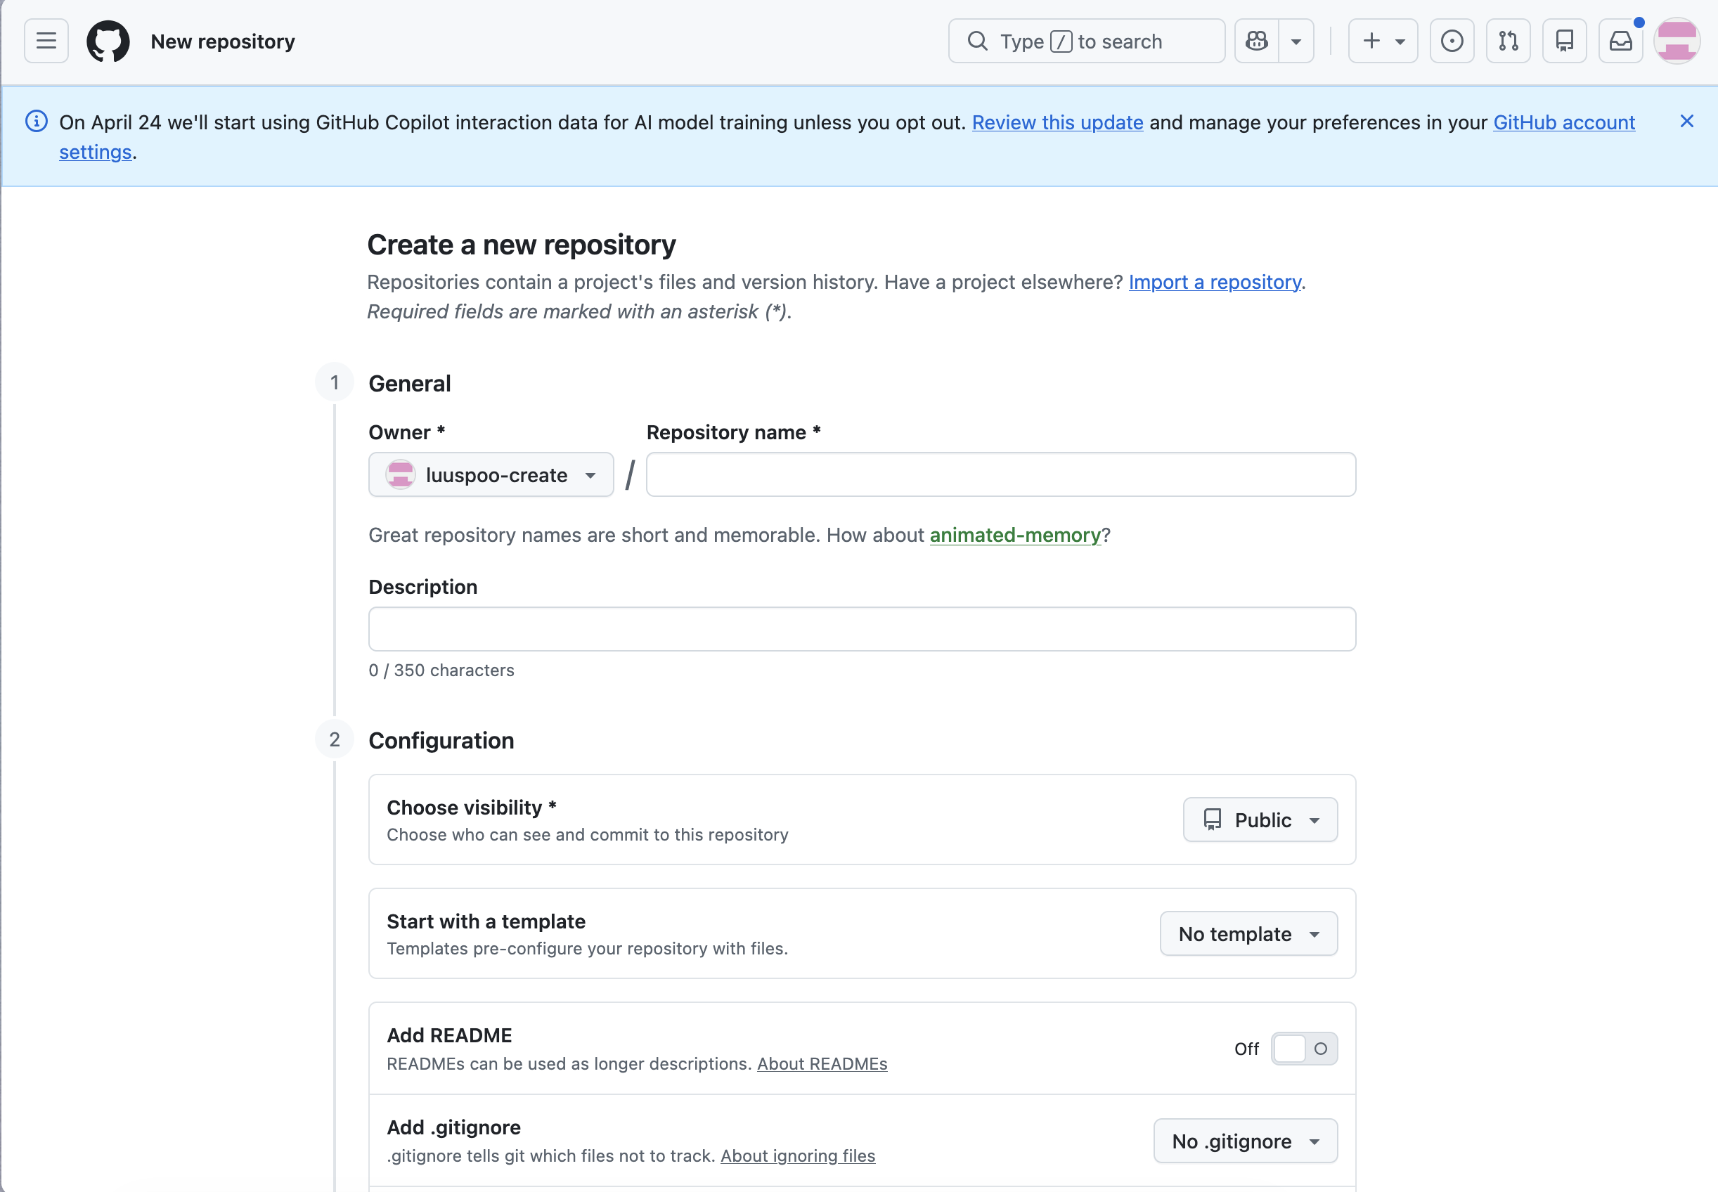This screenshot has height=1192, width=1718.
Task: Dismiss the Copilot data training banner
Action: tap(1686, 121)
